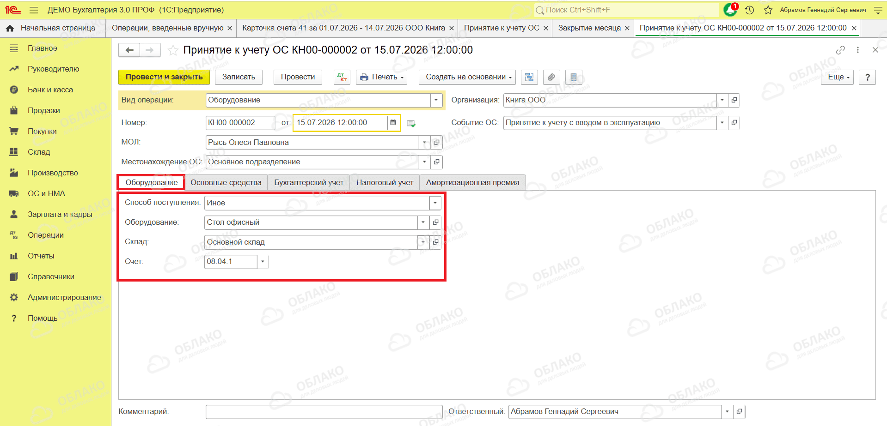Open document structure of related documents icon

click(529, 77)
